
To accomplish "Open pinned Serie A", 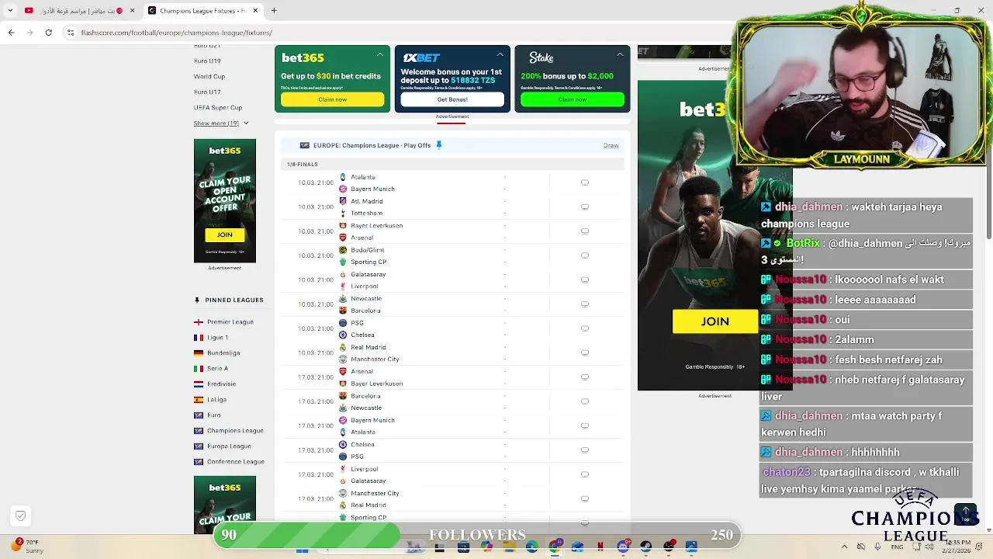I will coord(217,368).
